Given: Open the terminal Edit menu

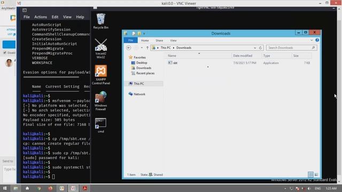Looking at the screenshot, I should [x=55, y=17].
